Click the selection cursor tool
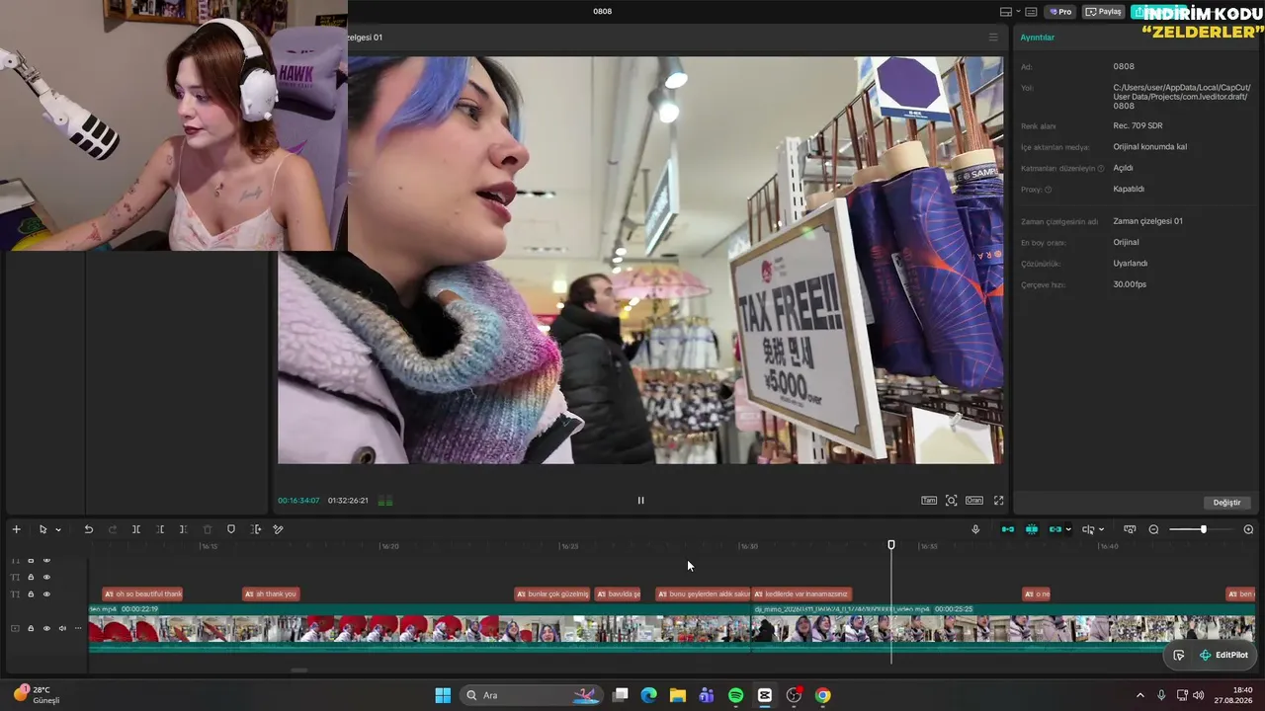 point(42,529)
